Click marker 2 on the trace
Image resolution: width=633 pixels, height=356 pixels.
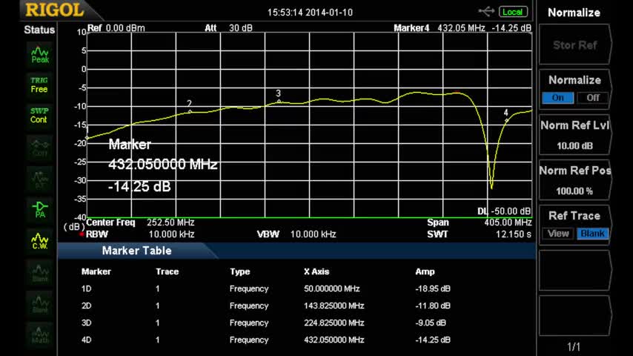click(x=190, y=111)
